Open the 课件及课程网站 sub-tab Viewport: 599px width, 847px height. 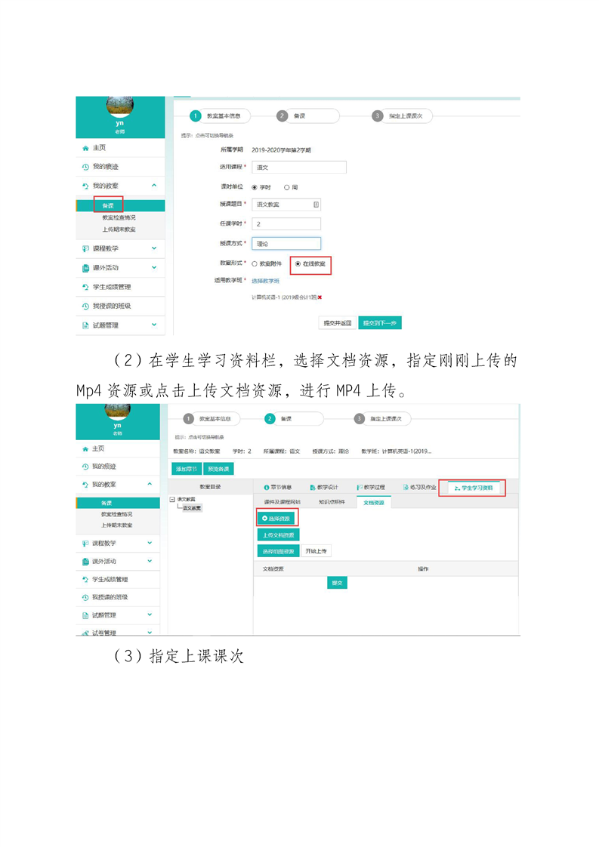pyautogui.click(x=282, y=502)
